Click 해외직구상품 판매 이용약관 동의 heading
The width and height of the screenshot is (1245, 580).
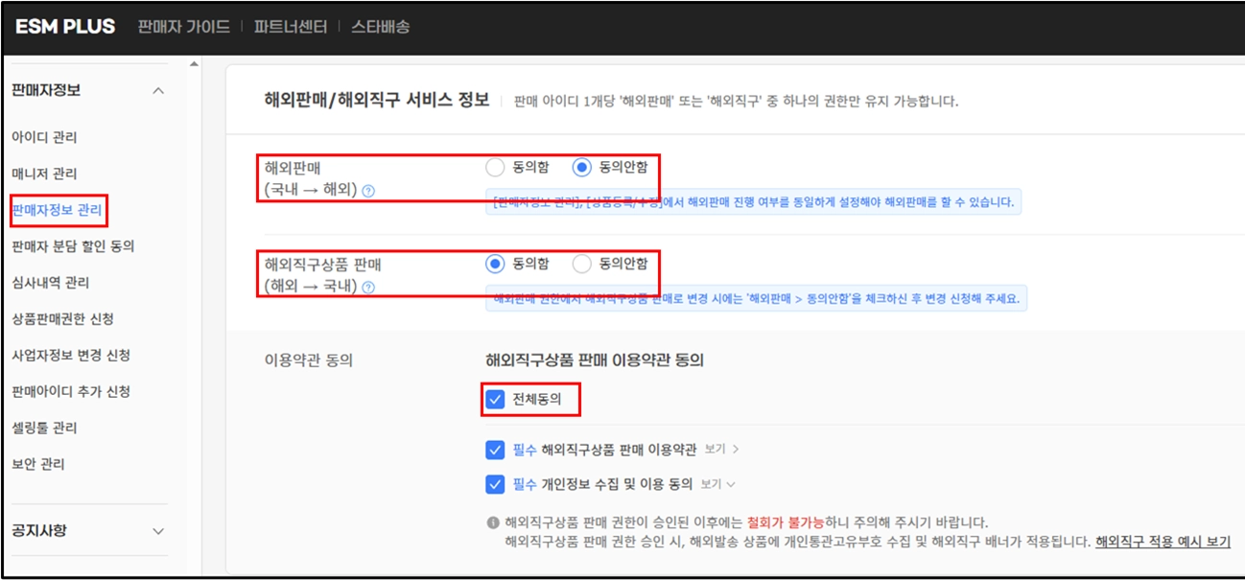point(595,360)
